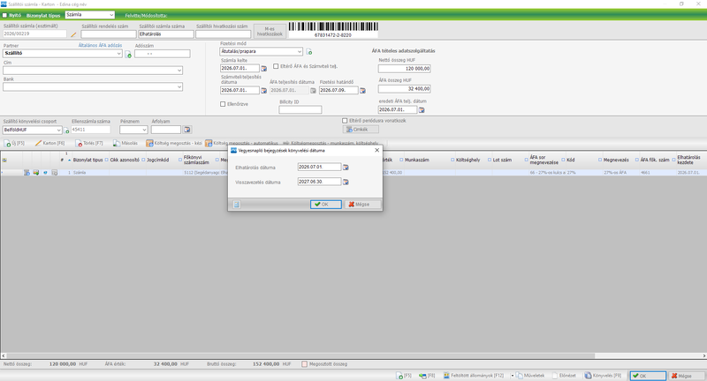Open Költség megosztás - kézi
707x381 pixels.
click(174, 143)
